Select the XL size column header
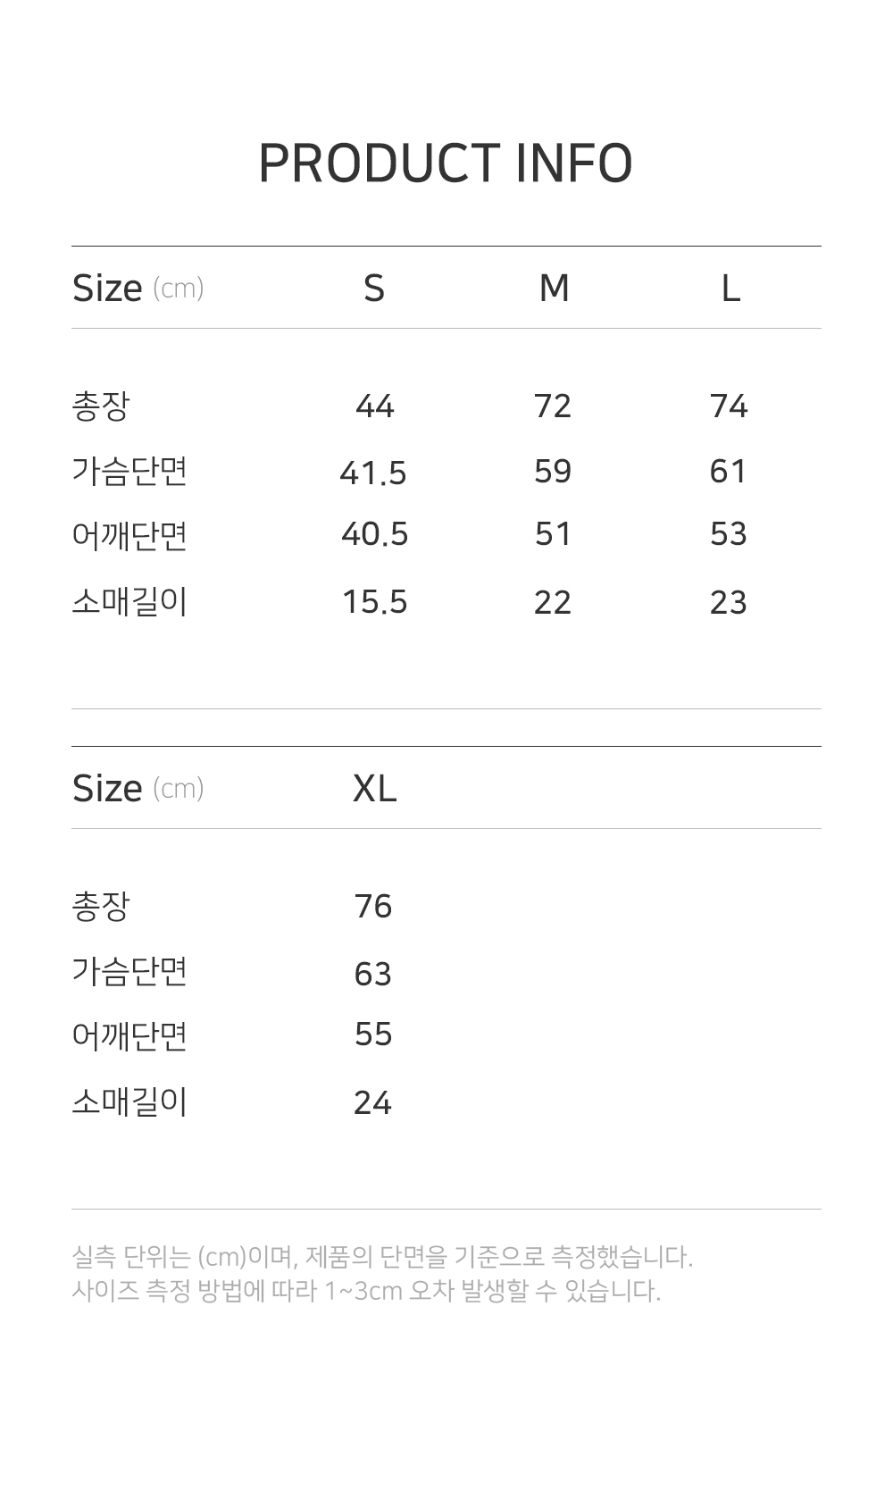This screenshot has width=893, height=1499. click(374, 789)
